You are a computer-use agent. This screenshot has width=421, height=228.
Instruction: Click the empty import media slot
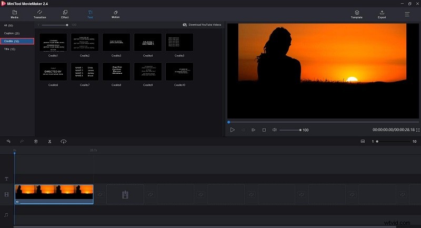pyautogui.click(x=125, y=194)
